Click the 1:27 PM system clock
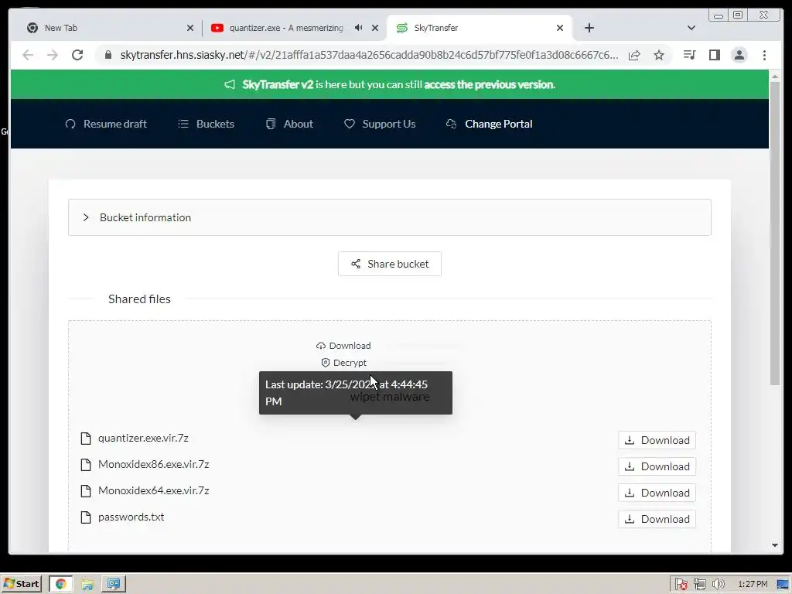Image resolution: width=792 pixels, height=594 pixels. coord(753,584)
